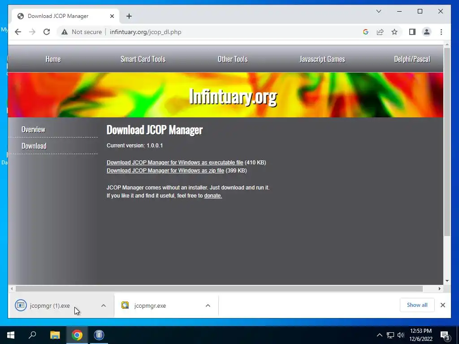This screenshot has width=459, height=344.
Task: Open the network tray icon
Action: click(x=390, y=335)
